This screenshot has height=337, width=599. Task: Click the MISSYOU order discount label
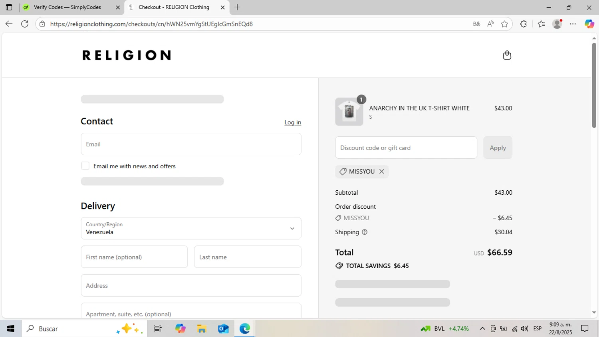click(x=356, y=218)
